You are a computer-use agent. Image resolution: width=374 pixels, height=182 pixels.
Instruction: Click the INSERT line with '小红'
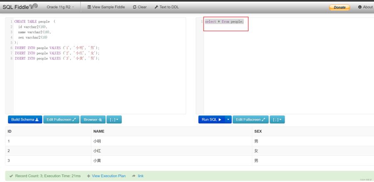tap(57, 53)
